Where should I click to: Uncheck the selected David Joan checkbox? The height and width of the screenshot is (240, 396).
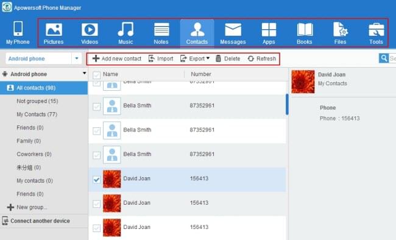pyautogui.click(x=96, y=180)
